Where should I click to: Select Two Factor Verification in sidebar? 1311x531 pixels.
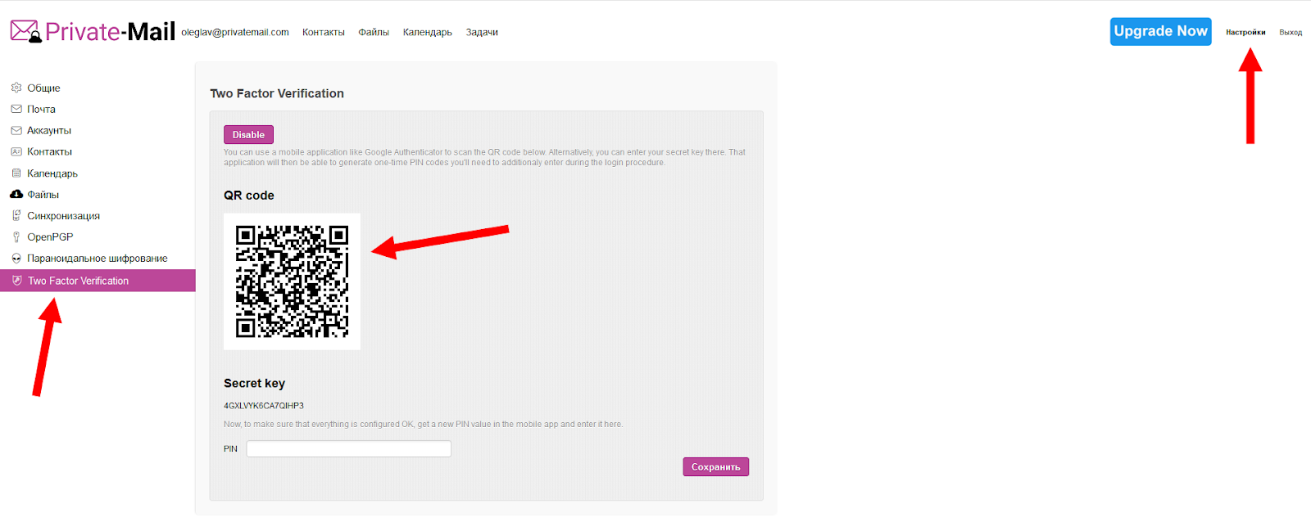pyautogui.click(x=98, y=280)
